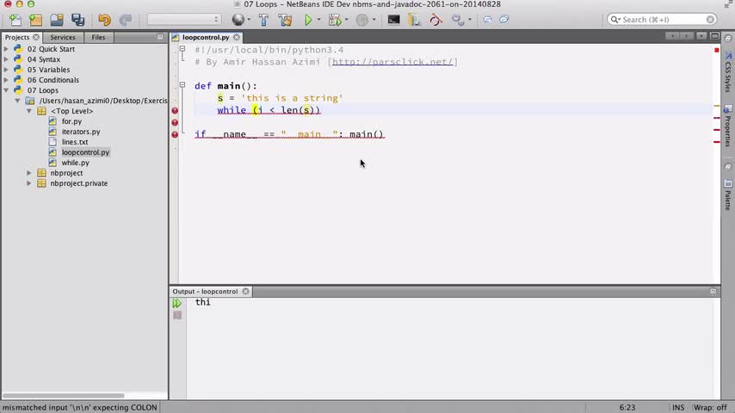Expand the 02 Quick Start project
The image size is (735, 413).
pyautogui.click(x=6, y=49)
